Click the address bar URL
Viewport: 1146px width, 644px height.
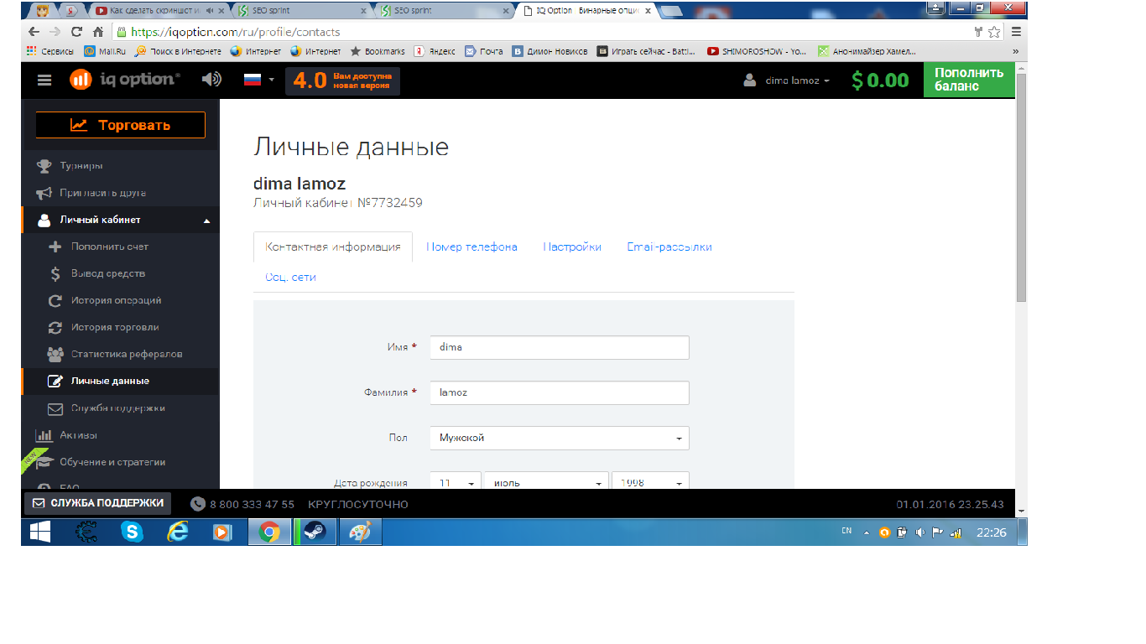pyautogui.click(x=236, y=32)
